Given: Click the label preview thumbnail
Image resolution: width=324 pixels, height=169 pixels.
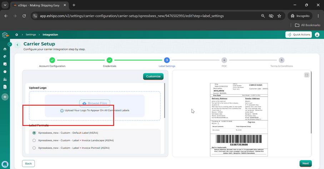Looking at the screenshot, I should [x=239, y=120].
